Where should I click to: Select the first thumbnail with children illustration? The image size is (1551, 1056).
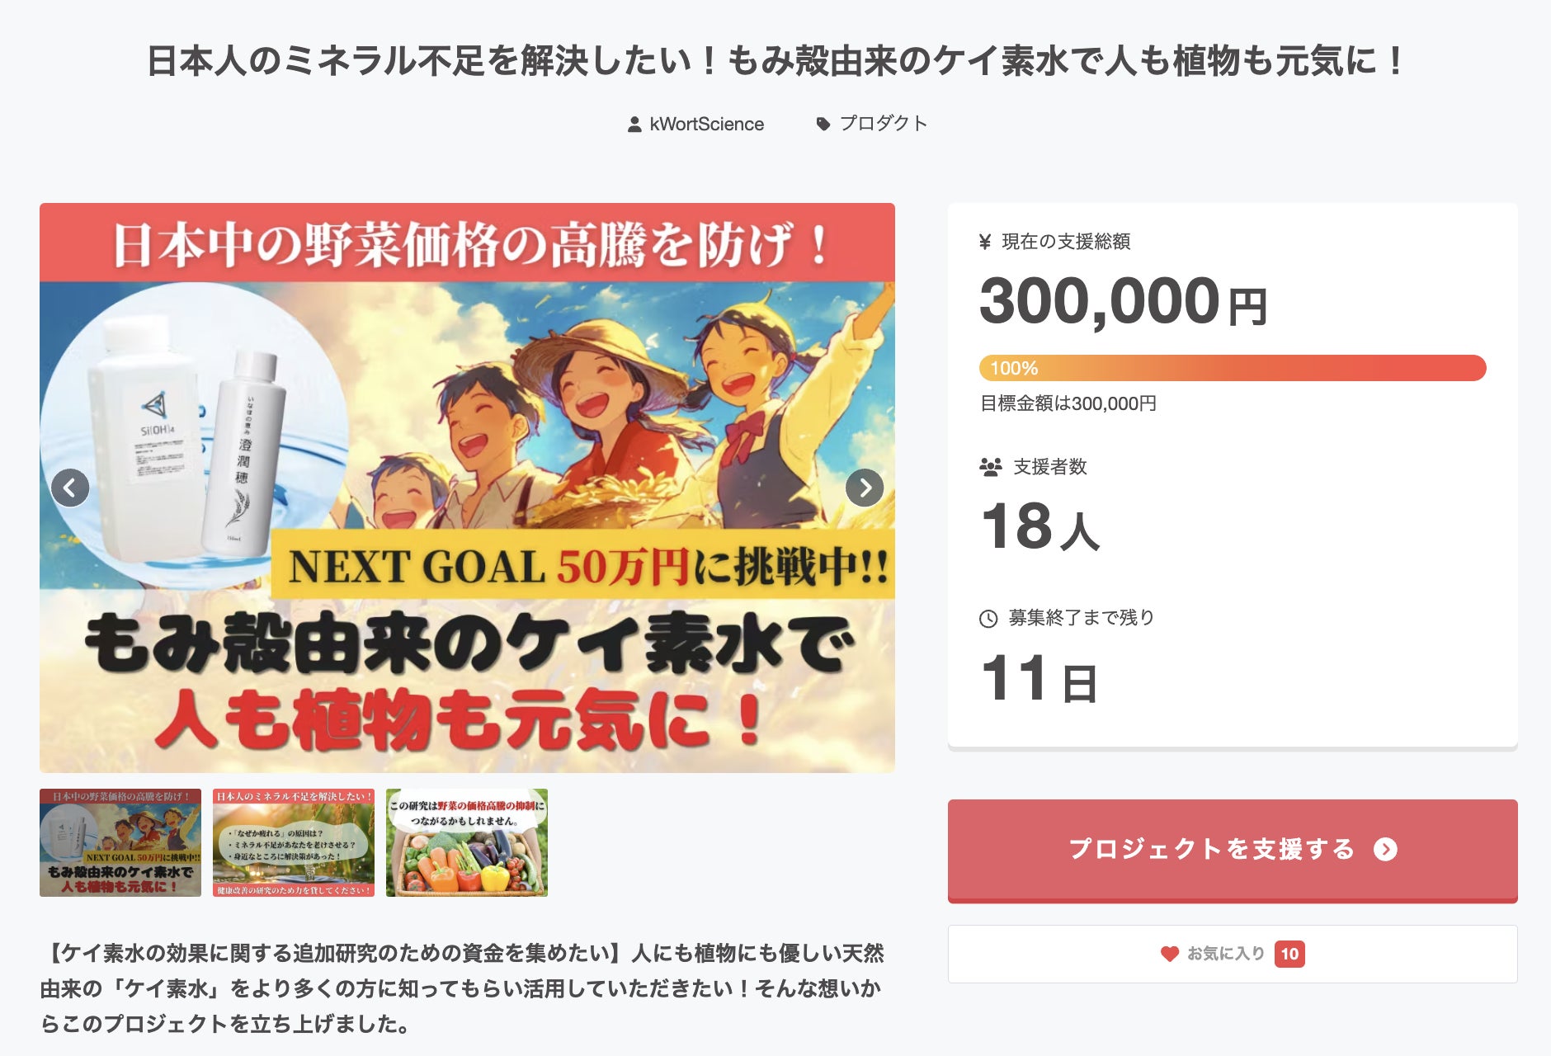[x=120, y=842]
